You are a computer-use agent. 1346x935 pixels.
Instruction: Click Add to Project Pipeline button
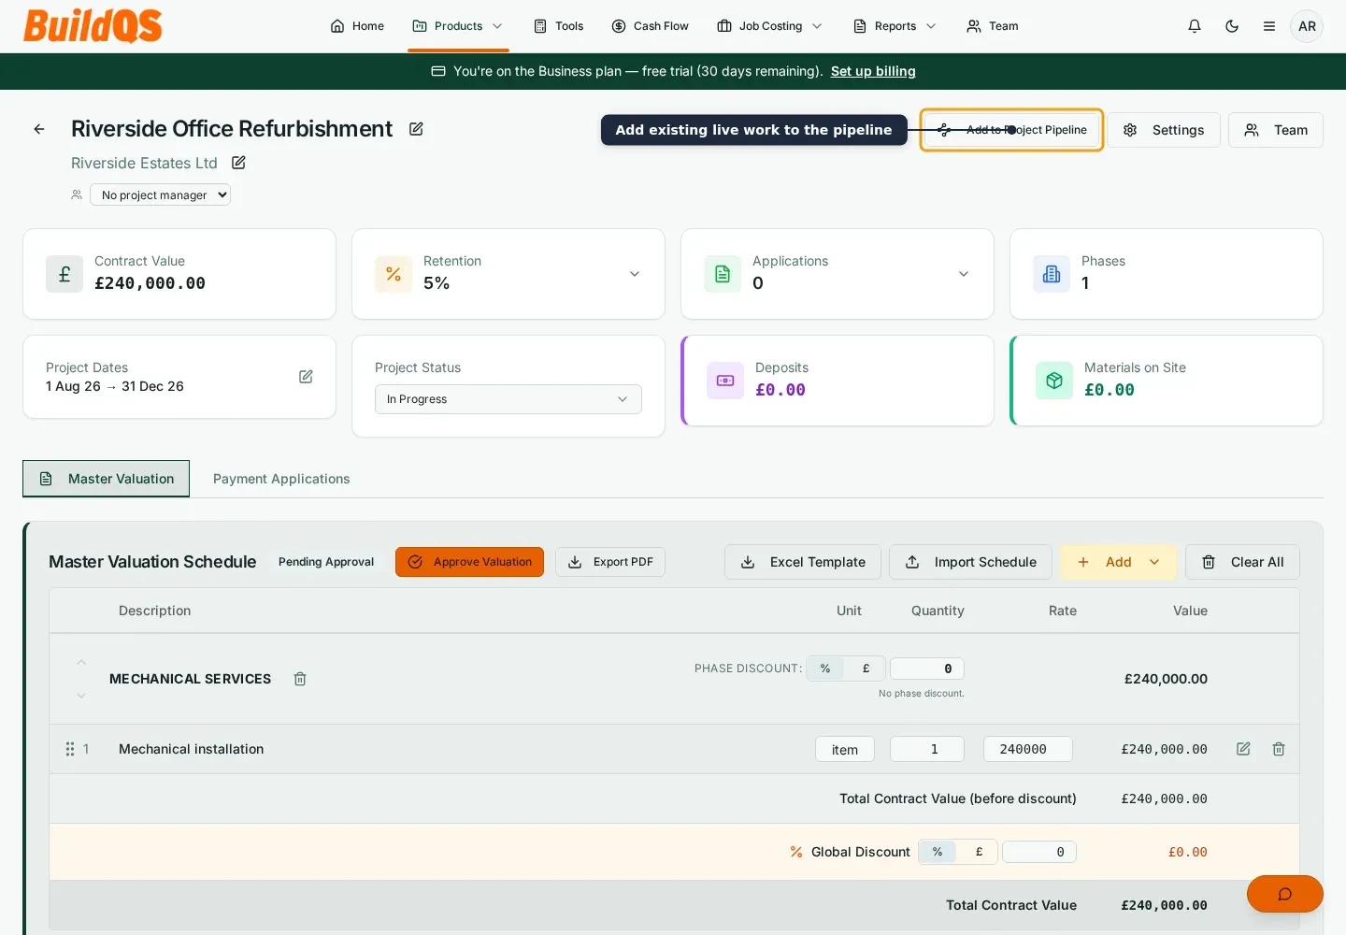[x=1012, y=130]
